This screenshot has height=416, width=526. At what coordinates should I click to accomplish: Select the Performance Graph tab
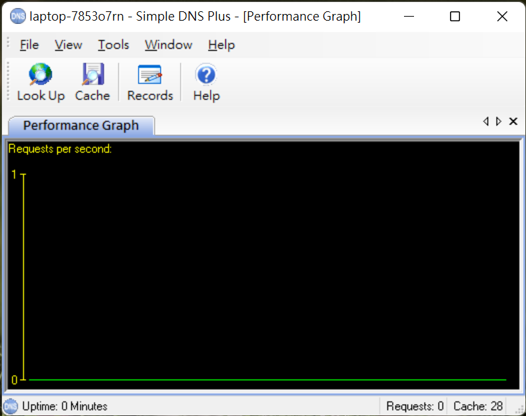81,126
